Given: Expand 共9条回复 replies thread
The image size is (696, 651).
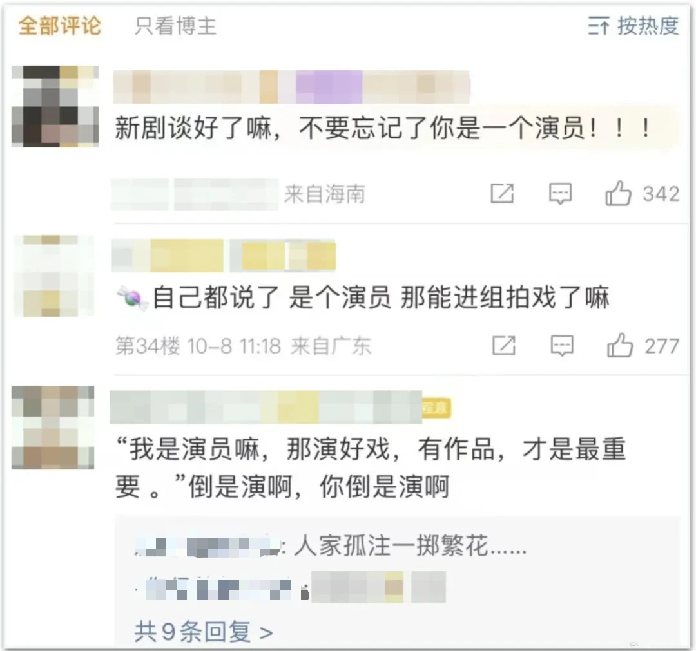Looking at the screenshot, I should [x=204, y=632].
